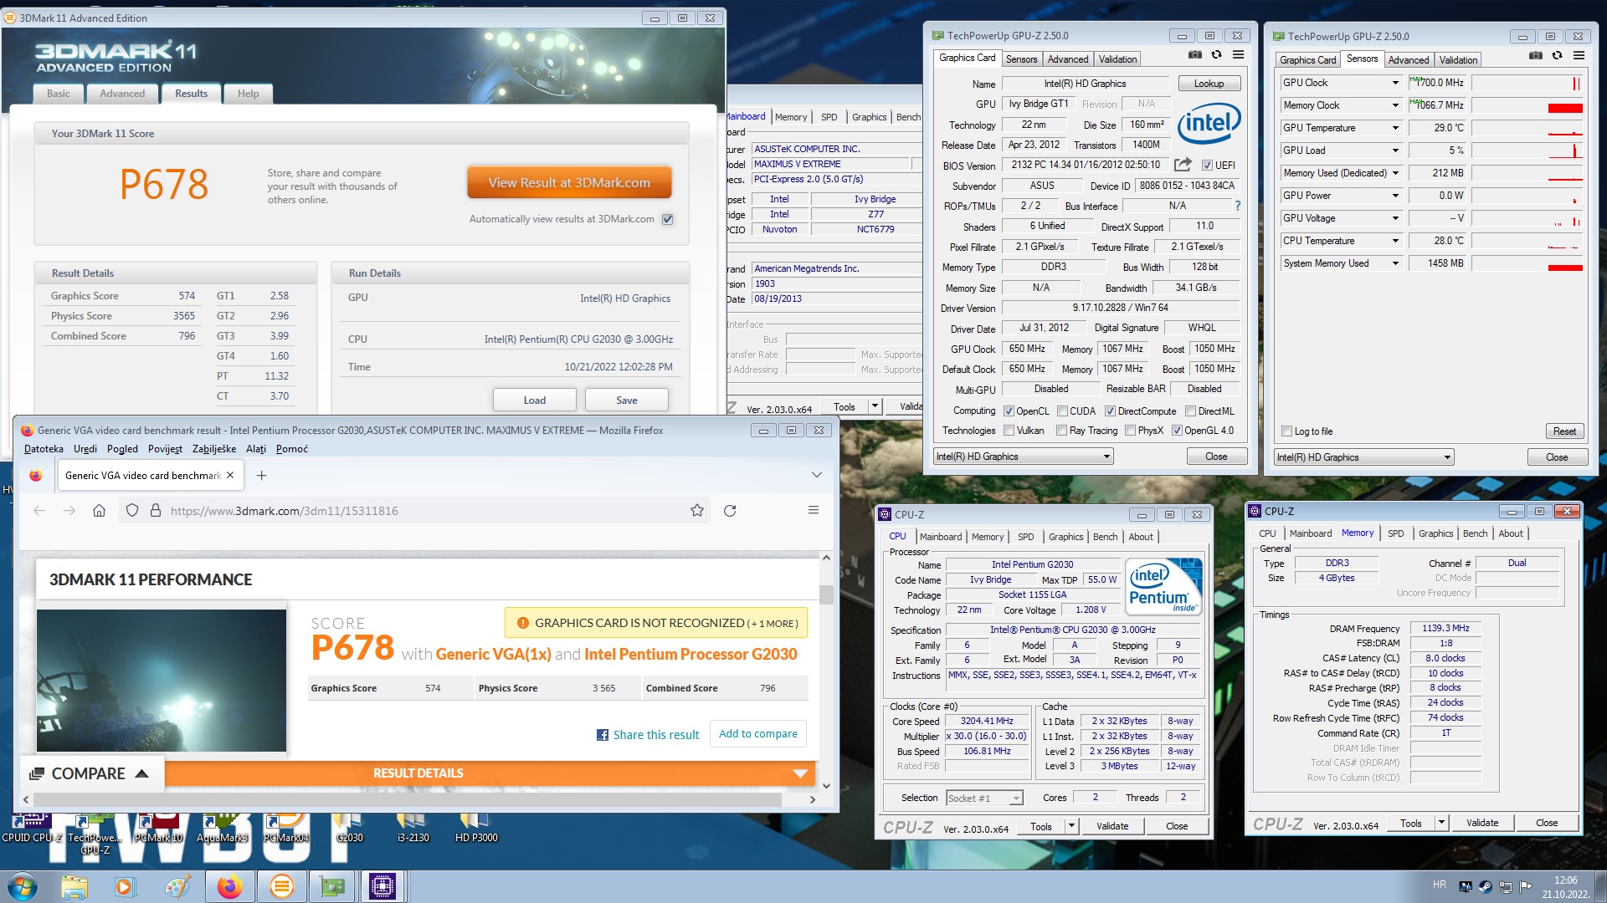
Task: Click the screenshot camera icon in the left GPU-Z window
Action: click(1195, 55)
